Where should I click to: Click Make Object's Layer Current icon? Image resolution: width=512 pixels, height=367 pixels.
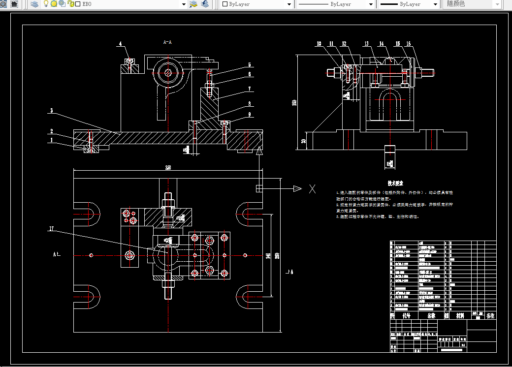click(x=193, y=4)
